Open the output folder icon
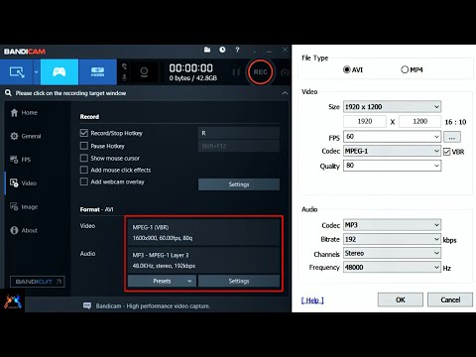The width and height of the screenshot is (476, 357). tap(207, 50)
